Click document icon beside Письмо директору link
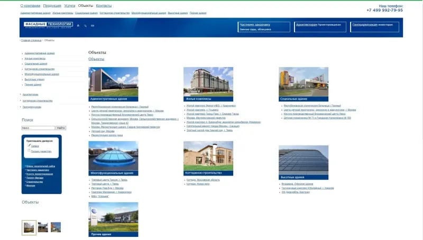This screenshot has height=240, width=423. [x=29, y=151]
